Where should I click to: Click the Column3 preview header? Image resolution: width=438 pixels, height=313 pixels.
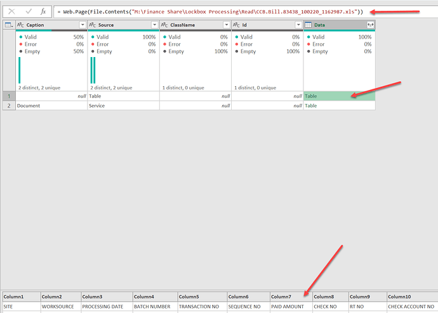[x=107, y=297]
